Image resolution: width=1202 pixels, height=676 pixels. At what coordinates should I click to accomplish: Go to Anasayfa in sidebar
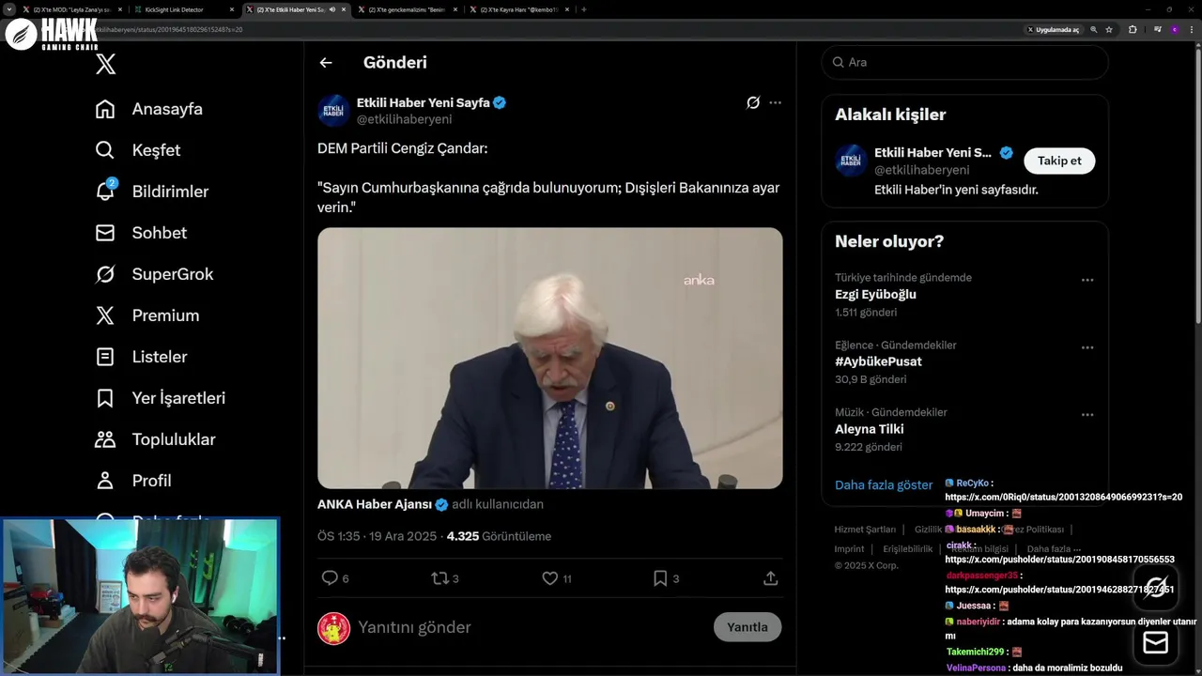(149, 109)
